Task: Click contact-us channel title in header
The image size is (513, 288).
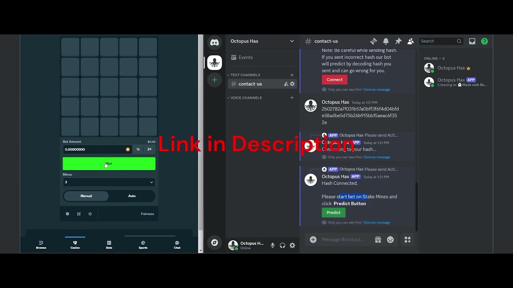Action: click(x=326, y=41)
